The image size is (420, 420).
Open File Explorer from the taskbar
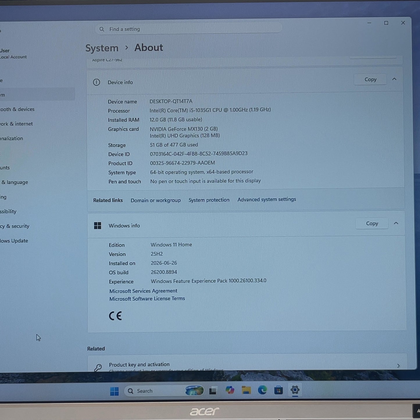[x=246, y=390]
